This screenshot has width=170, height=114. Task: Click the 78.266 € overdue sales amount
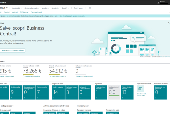click(32, 71)
